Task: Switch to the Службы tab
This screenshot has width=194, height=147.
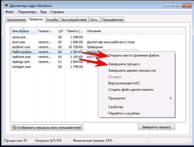Action: click(x=52, y=20)
